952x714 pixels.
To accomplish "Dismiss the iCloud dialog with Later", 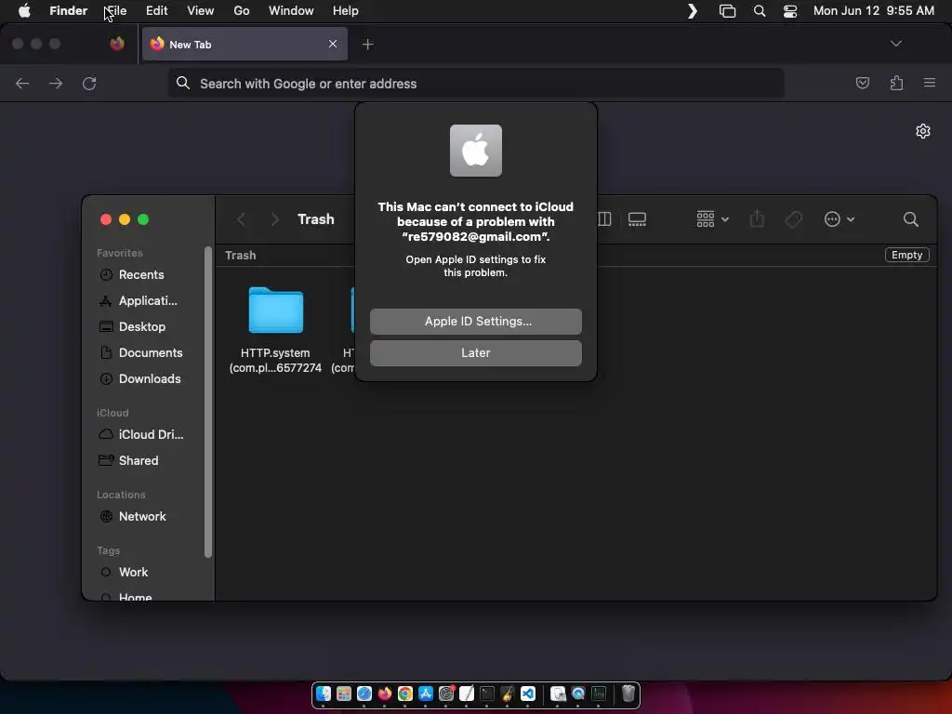I will click(x=476, y=352).
